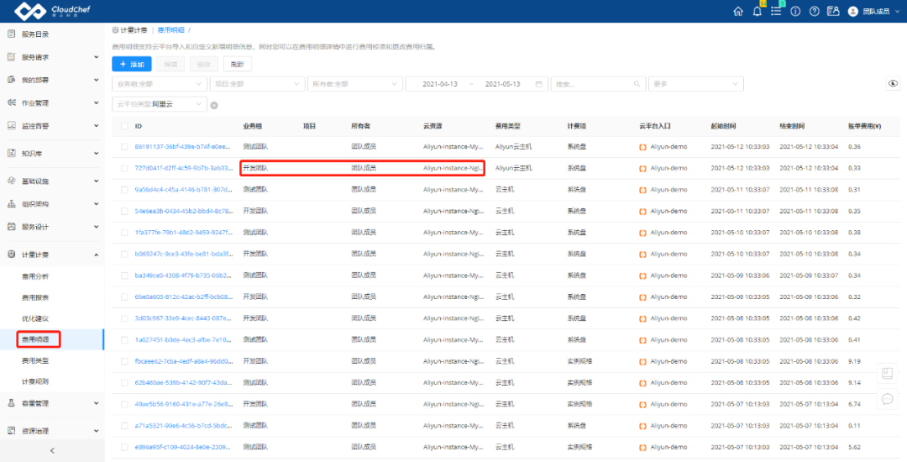This screenshot has width=907, height=462.
Task: Click Aliyun icon in row 86191137
Action: pyautogui.click(x=642, y=147)
